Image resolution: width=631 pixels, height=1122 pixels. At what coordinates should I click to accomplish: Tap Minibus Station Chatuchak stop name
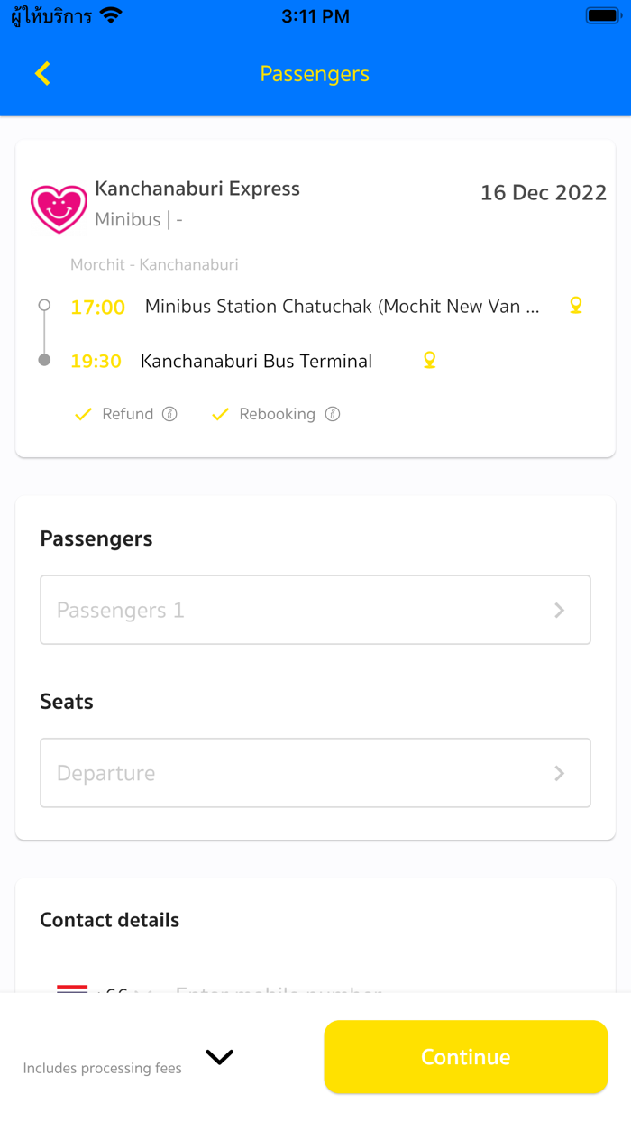click(342, 307)
